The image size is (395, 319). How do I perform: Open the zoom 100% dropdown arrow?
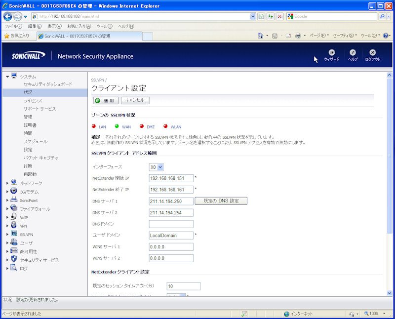[x=384, y=314]
